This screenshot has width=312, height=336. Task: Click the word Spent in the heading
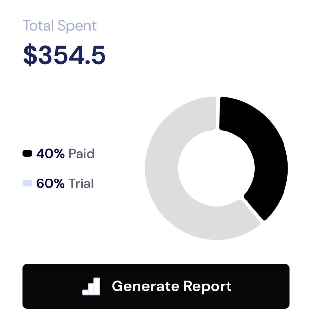(77, 26)
